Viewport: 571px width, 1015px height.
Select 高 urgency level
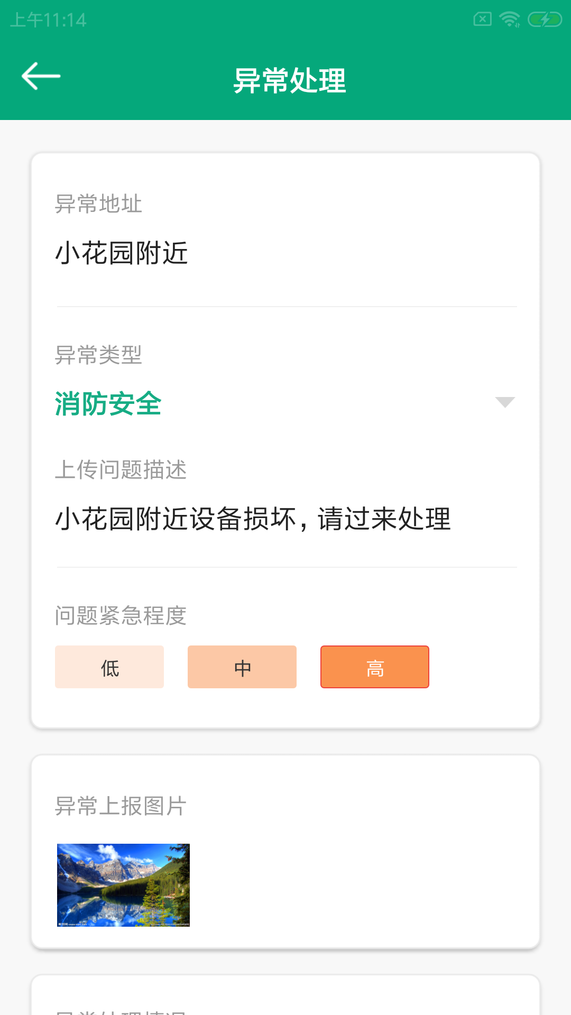(x=375, y=667)
